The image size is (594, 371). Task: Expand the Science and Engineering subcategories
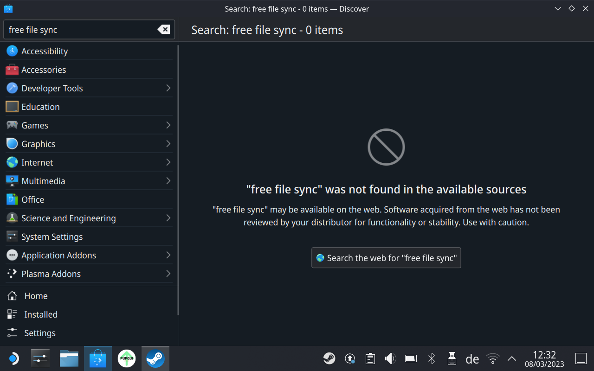(168, 218)
